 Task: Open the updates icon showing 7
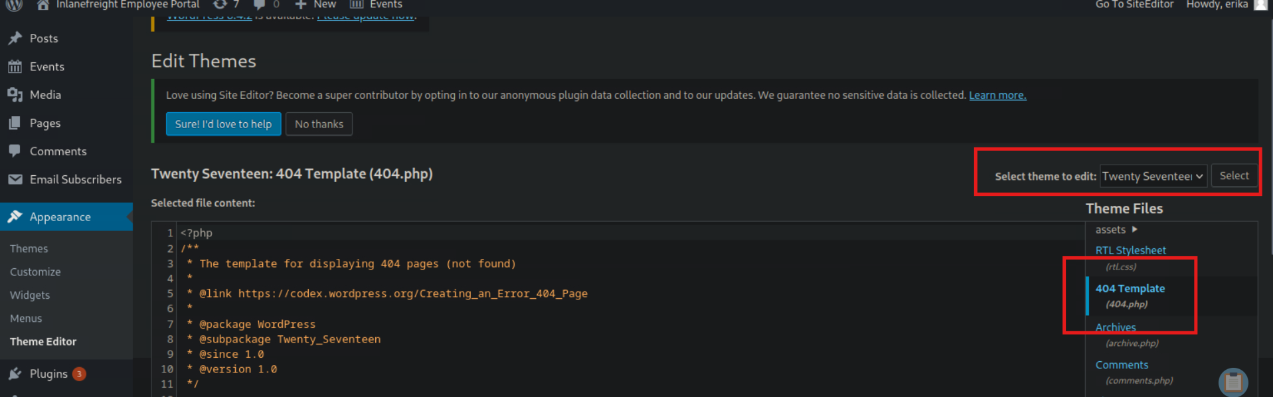point(220,5)
